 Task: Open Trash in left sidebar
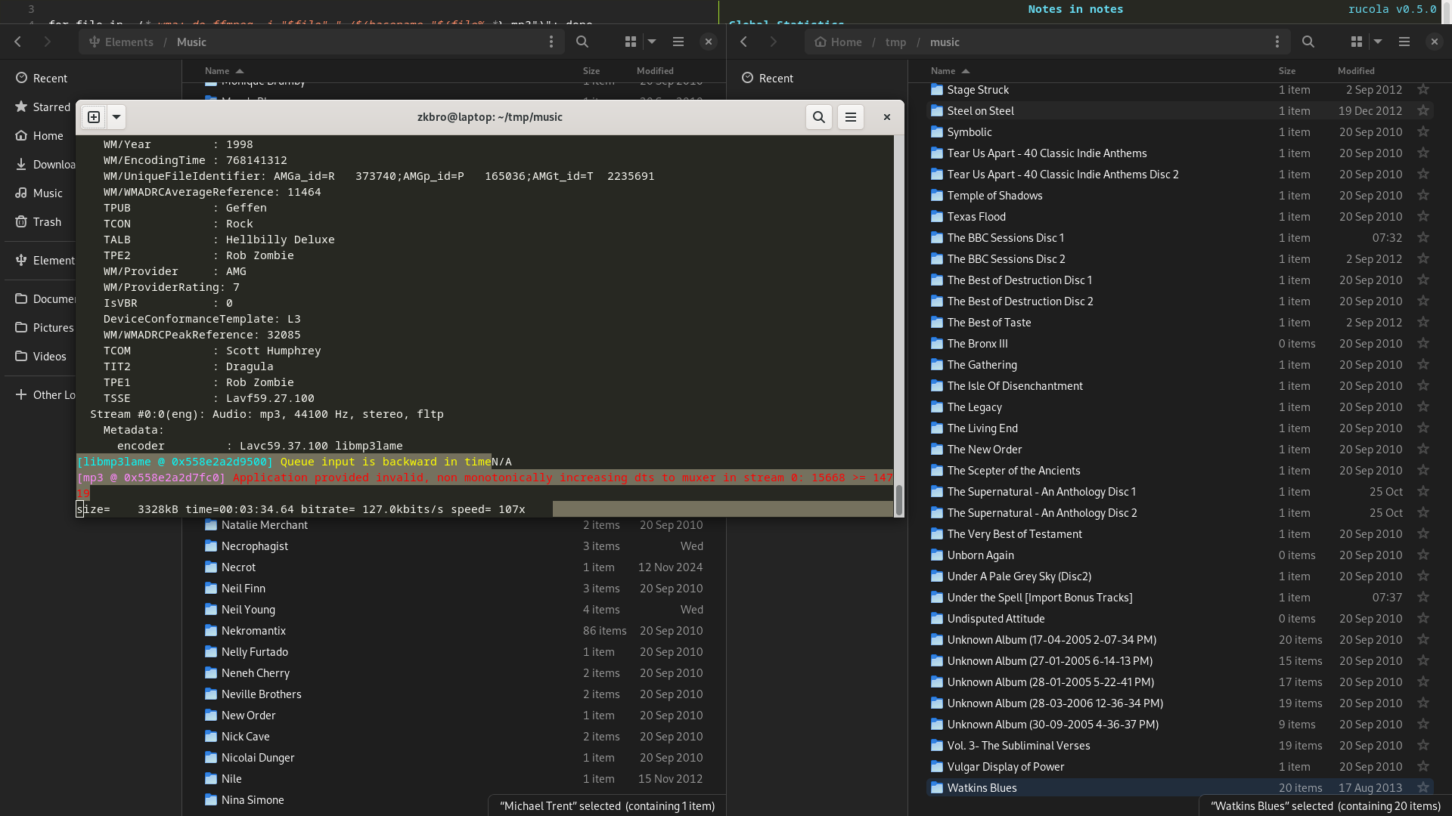click(x=47, y=222)
